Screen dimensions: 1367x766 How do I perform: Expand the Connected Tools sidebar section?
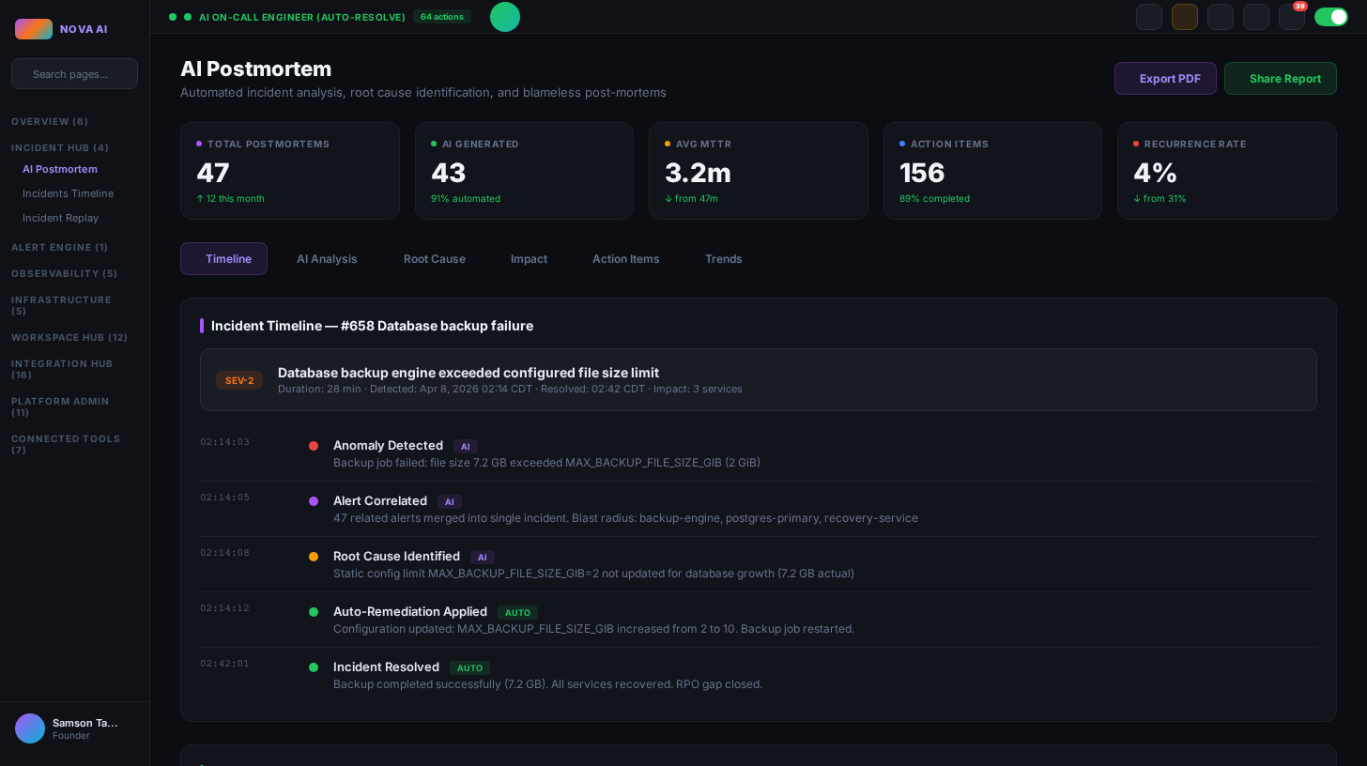66,444
